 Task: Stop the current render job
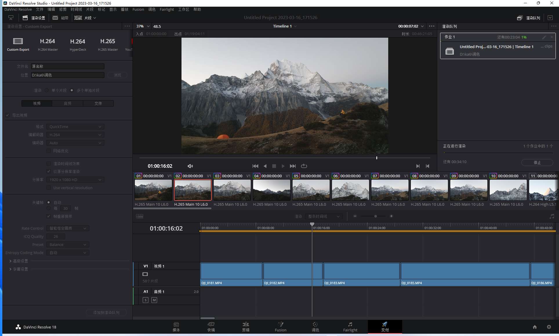point(537,162)
